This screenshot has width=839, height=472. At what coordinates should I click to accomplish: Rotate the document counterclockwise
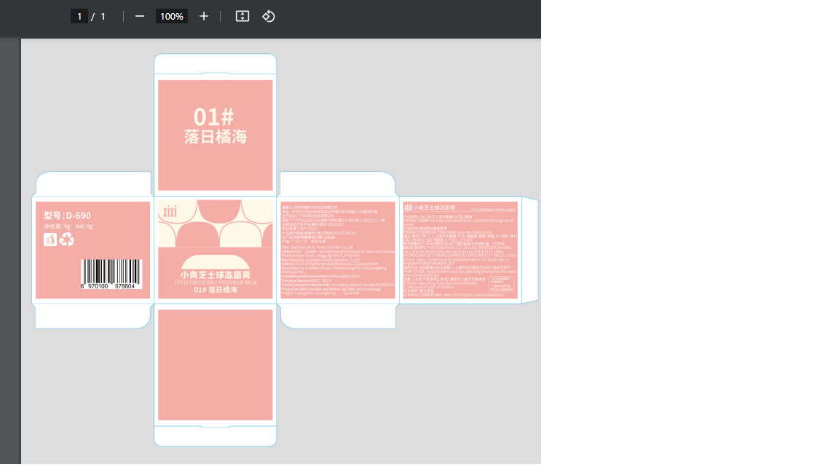268,16
